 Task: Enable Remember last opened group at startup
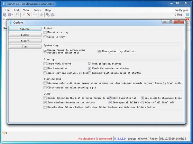point(90,73)
